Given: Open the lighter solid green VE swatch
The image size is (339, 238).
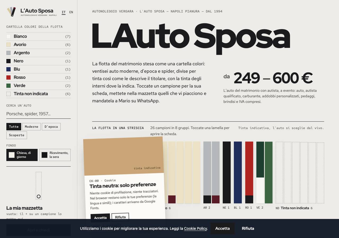Looking at the screenshot, I should 269,172.
